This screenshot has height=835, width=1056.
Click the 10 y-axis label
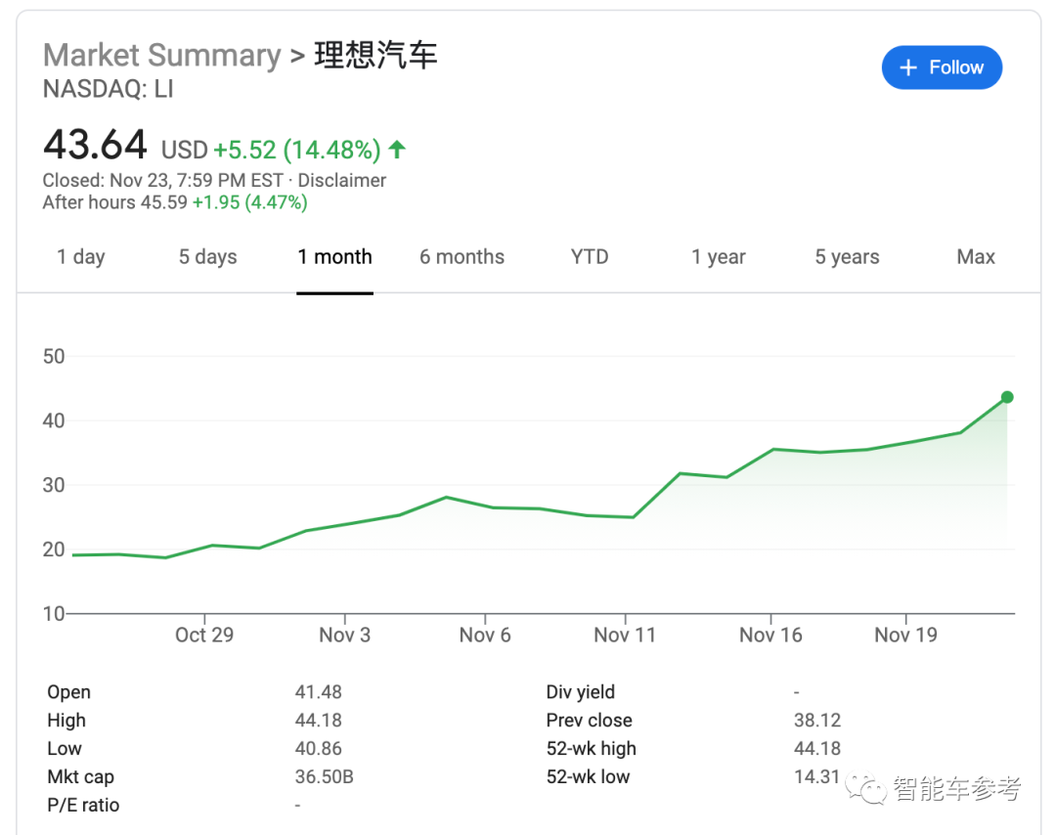click(x=54, y=613)
